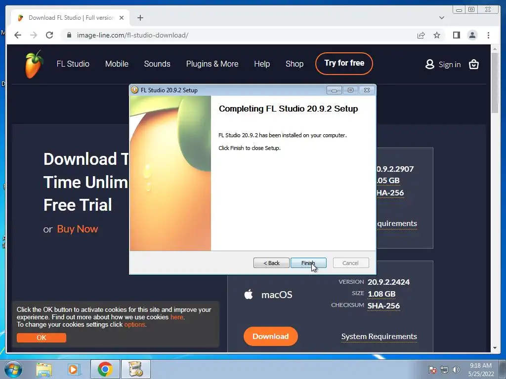Click the macOS Download button
The width and height of the screenshot is (506, 379).
270,337
